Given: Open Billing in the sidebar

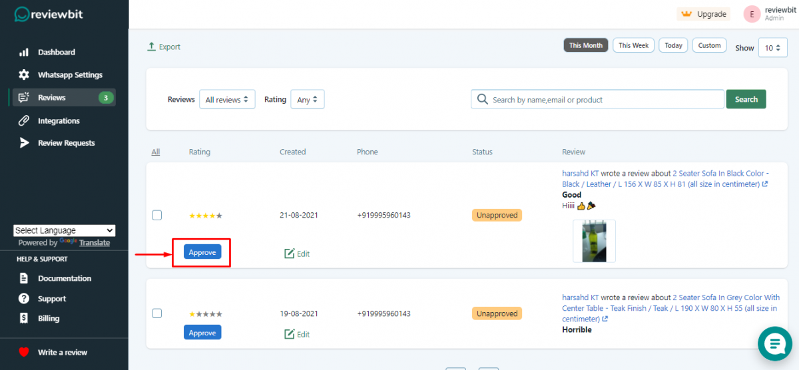Looking at the screenshot, I should coord(49,319).
